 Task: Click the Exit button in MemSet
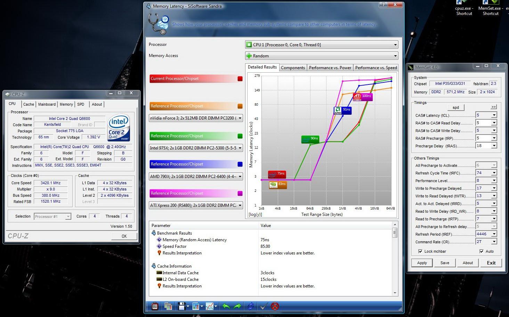[x=491, y=263]
